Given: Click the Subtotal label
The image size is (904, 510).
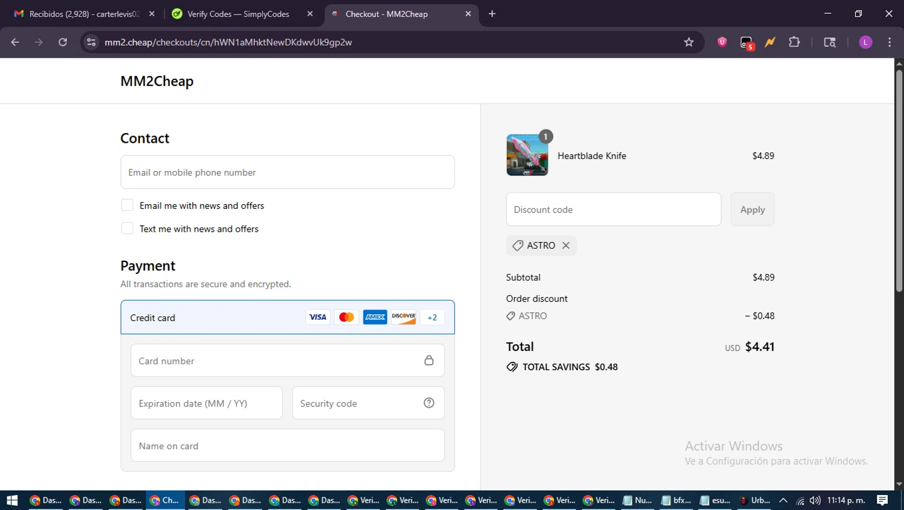Looking at the screenshot, I should (523, 277).
